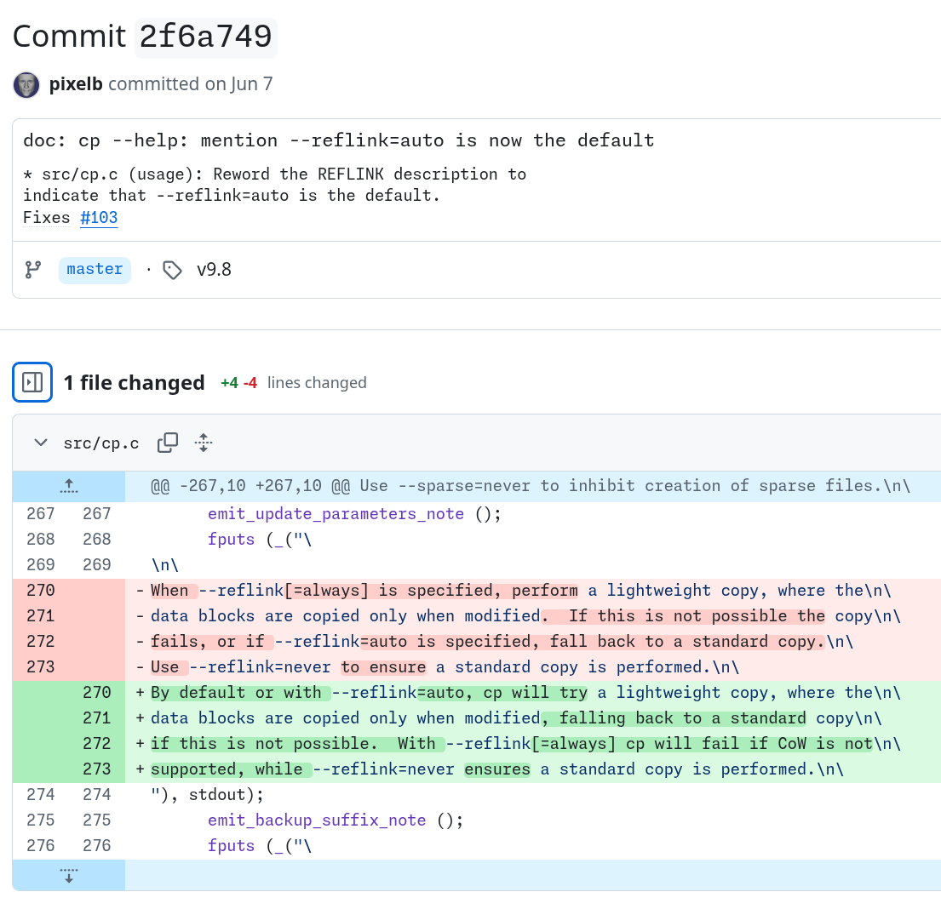This screenshot has height=909, width=941.
Task: Click the "1 file changed" heading
Action: 134,383
